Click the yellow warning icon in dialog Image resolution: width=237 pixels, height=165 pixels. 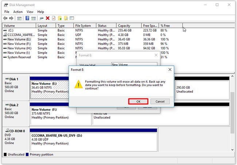(x=78, y=84)
